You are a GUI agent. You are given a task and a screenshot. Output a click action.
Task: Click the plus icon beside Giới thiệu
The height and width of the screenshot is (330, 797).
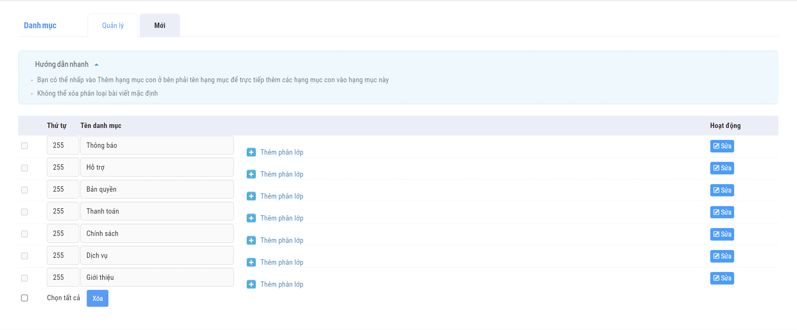tap(251, 284)
